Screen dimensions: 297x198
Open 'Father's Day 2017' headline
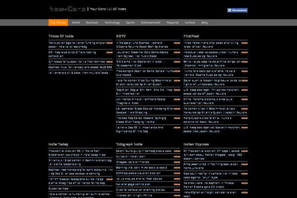(x=140, y=129)
